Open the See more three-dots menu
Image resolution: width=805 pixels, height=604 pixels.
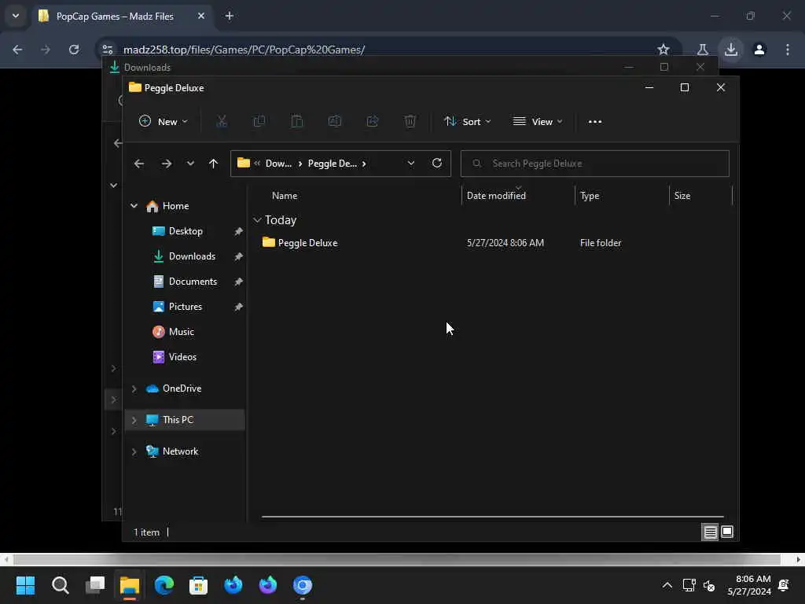click(x=595, y=122)
